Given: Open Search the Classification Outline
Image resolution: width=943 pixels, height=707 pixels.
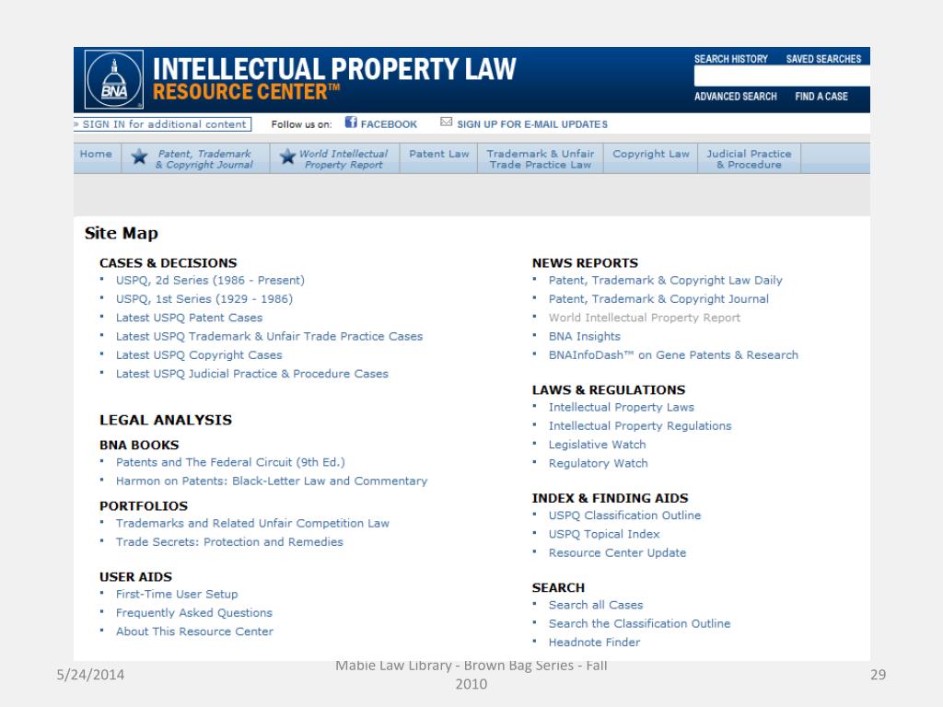Looking at the screenshot, I should (639, 623).
